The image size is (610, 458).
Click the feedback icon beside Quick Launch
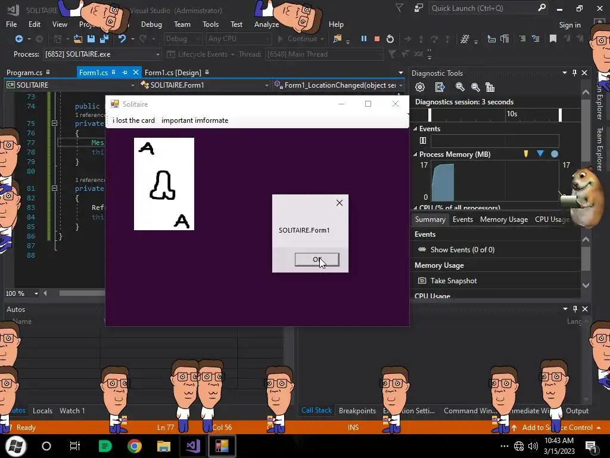[419, 8]
